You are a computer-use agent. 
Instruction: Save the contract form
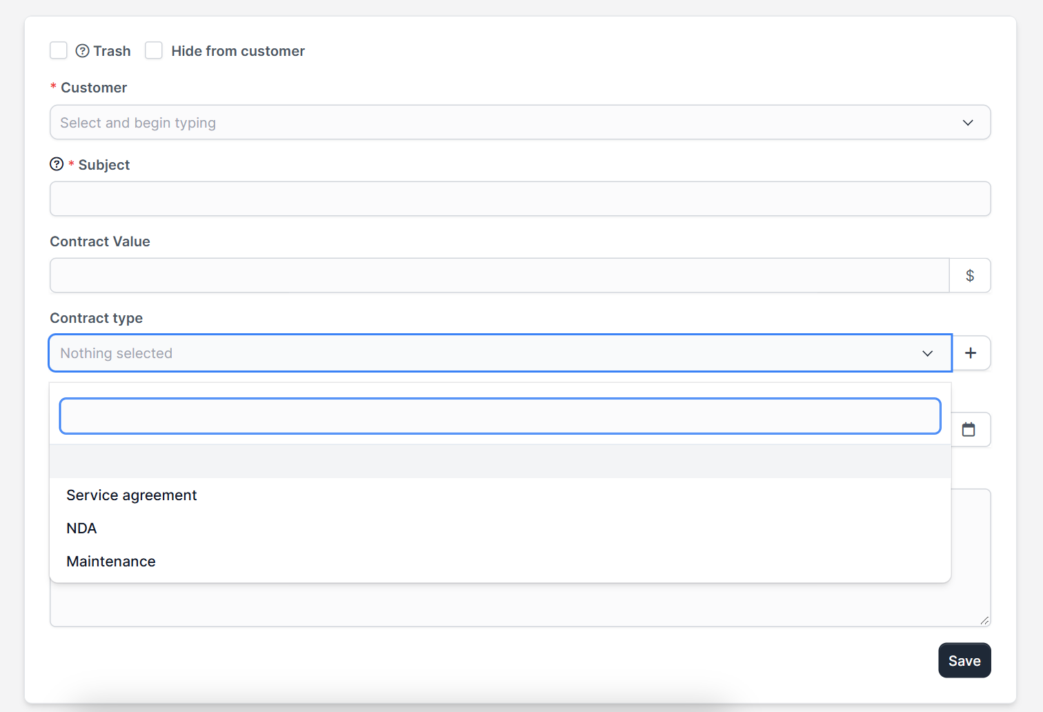[964, 660]
